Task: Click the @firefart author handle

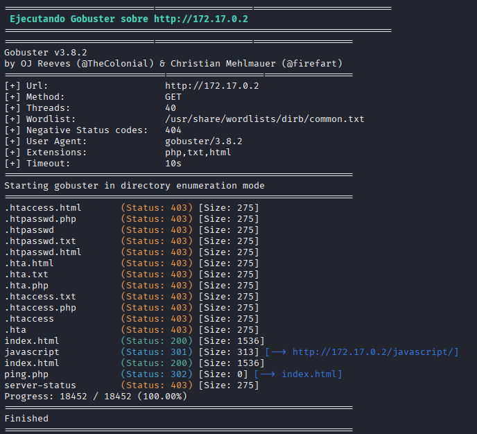Action: [x=311, y=64]
